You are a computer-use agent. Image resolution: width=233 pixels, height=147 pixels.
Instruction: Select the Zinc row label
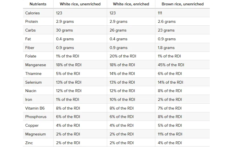click(x=29, y=143)
